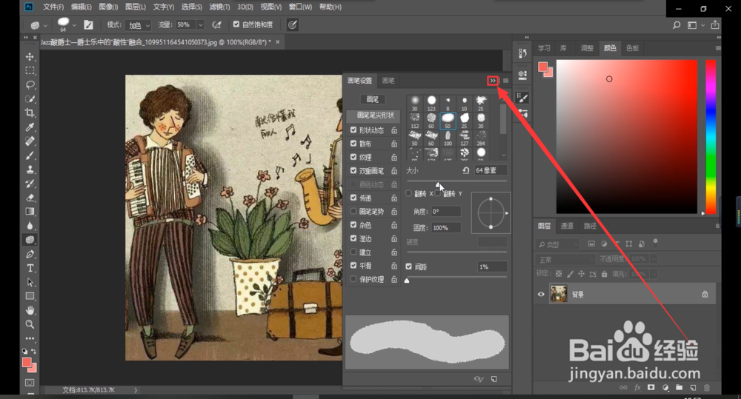Enable the 画笔笔势 checkbox

(353, 211)
